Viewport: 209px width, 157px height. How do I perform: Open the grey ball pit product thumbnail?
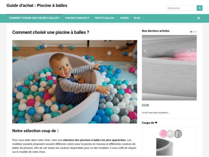coord(169,142)
